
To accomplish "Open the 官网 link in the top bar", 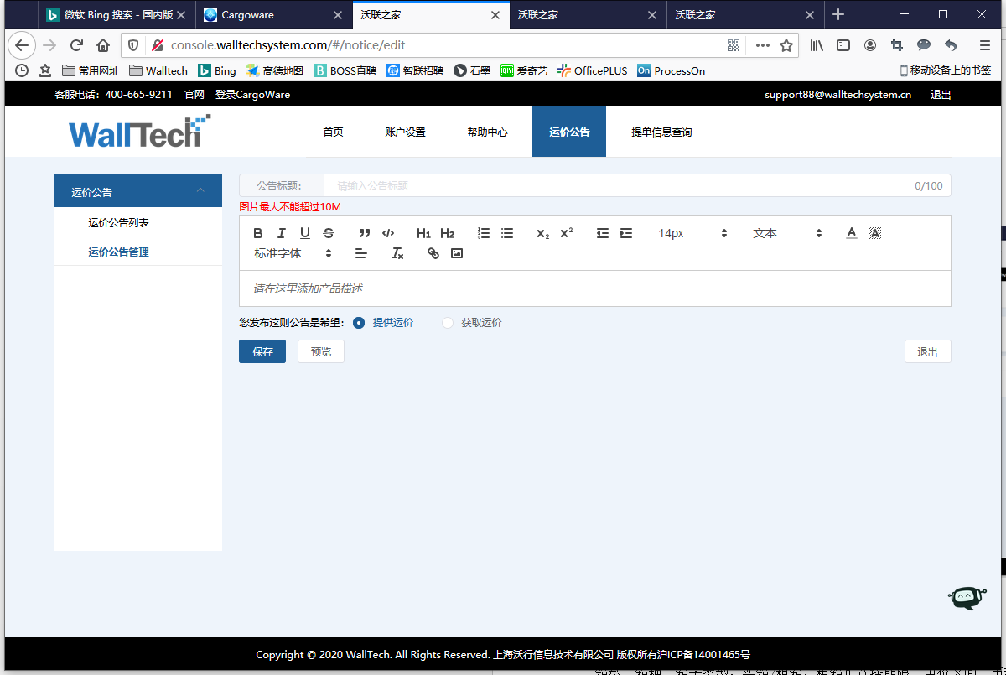I will [194, 95].
